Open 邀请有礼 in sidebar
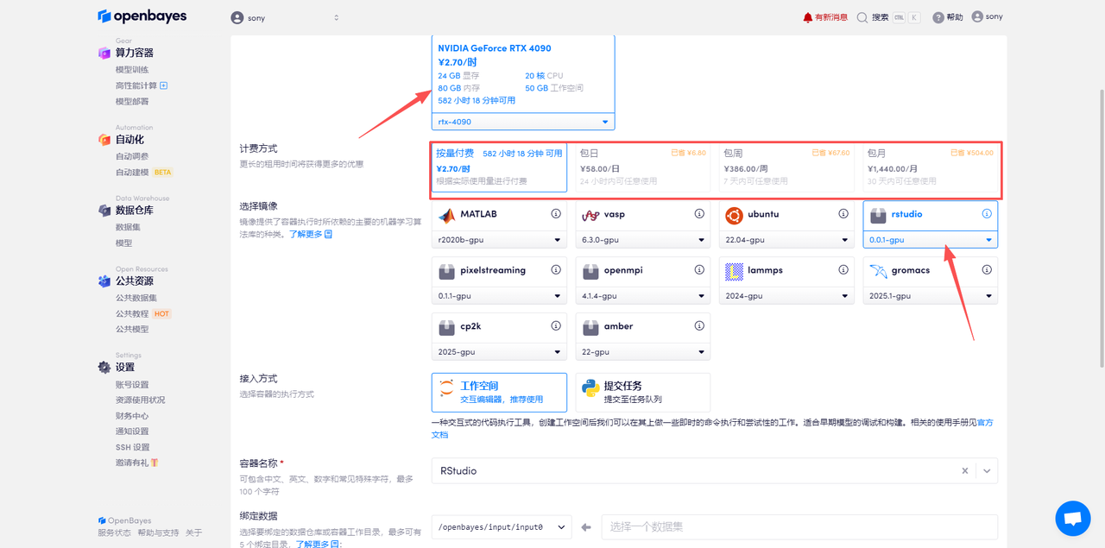The image size is (1105, 548). coord(132,463)
